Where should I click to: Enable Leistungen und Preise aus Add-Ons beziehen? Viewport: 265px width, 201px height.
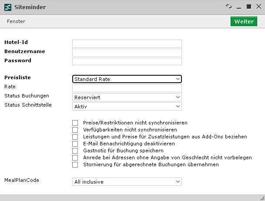[75, 137]
